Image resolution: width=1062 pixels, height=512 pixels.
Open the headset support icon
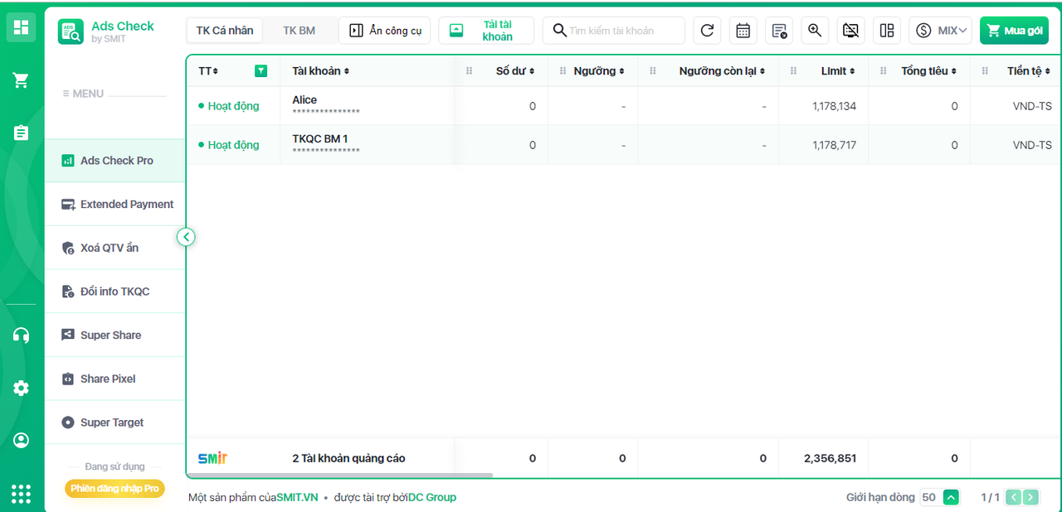point(22,336)
